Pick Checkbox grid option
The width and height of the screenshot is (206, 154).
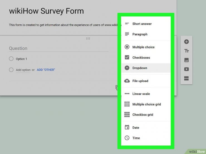(x=146, y=115)
